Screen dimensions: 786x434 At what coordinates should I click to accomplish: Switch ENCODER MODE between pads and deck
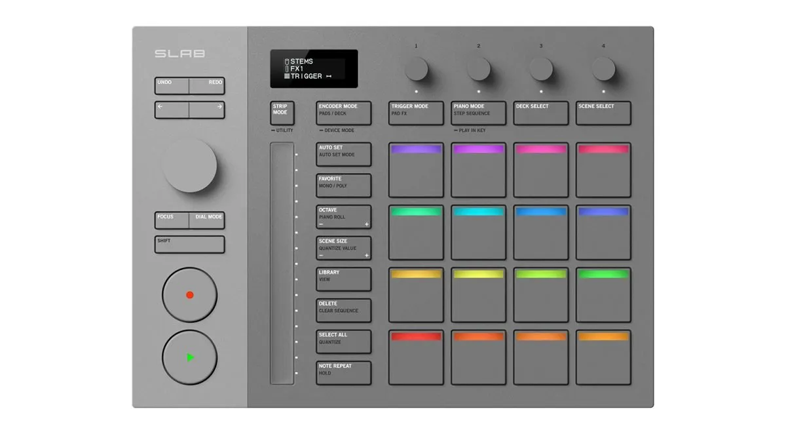pos(343,113)
